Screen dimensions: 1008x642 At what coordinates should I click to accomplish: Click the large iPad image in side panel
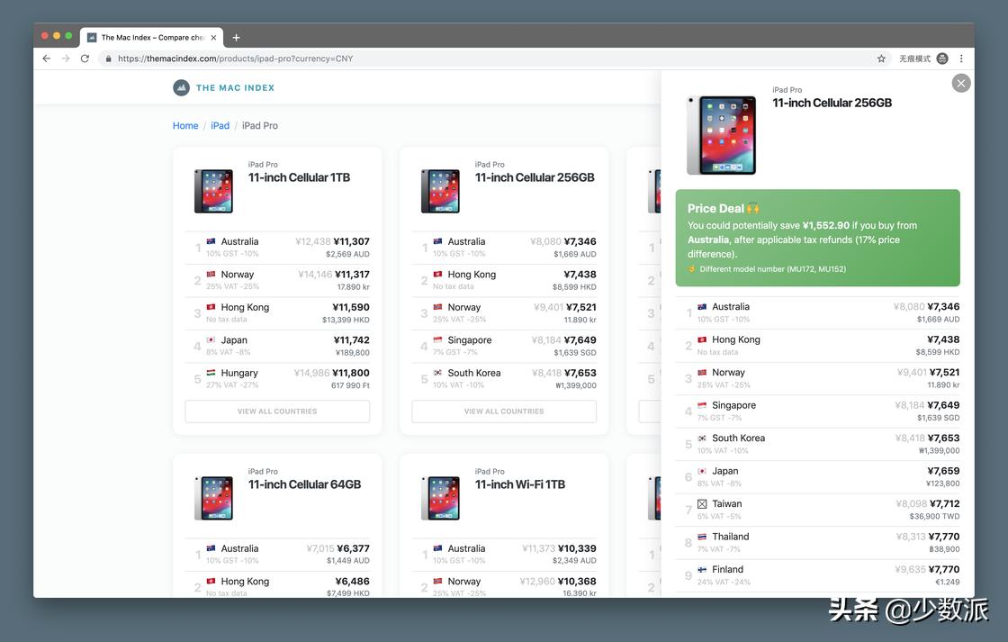point(721,135)
